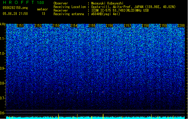188x119 pixels.
Task: Click the 2151 time marker
Action: tap(20, 26)
